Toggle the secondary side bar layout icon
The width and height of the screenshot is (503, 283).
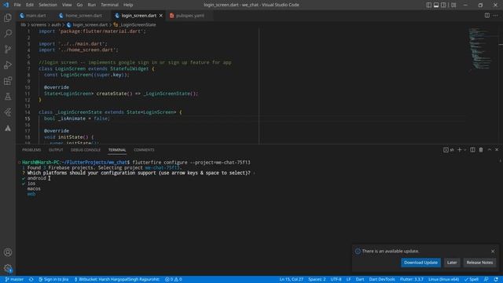(x=443, y=5)
